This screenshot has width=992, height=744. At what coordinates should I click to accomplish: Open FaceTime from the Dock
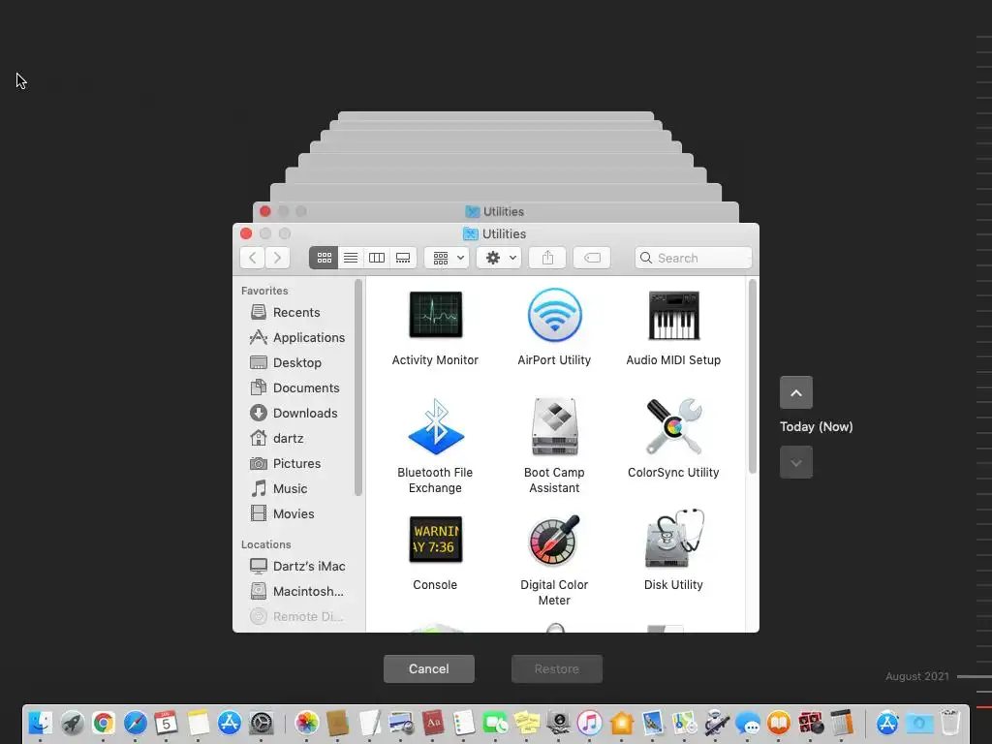tap(495, 723)
